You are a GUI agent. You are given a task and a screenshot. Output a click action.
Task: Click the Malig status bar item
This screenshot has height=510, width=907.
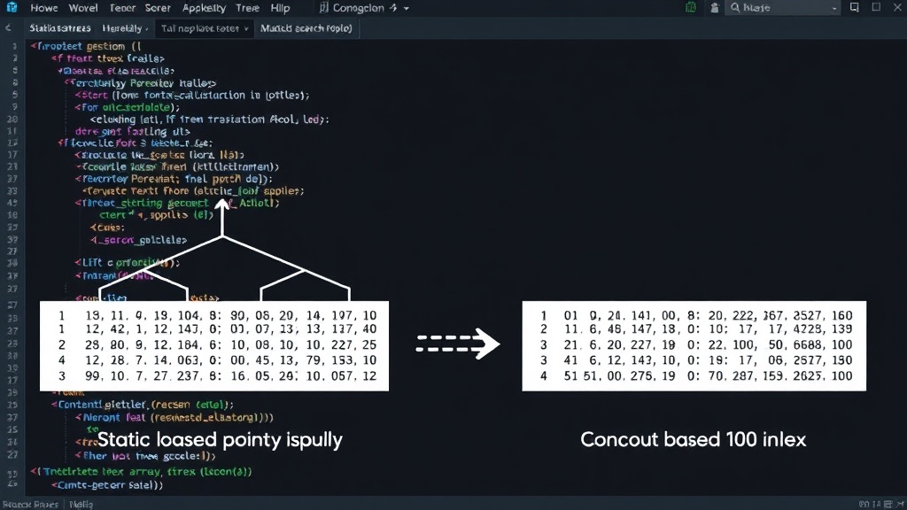(x=81, y=504)
